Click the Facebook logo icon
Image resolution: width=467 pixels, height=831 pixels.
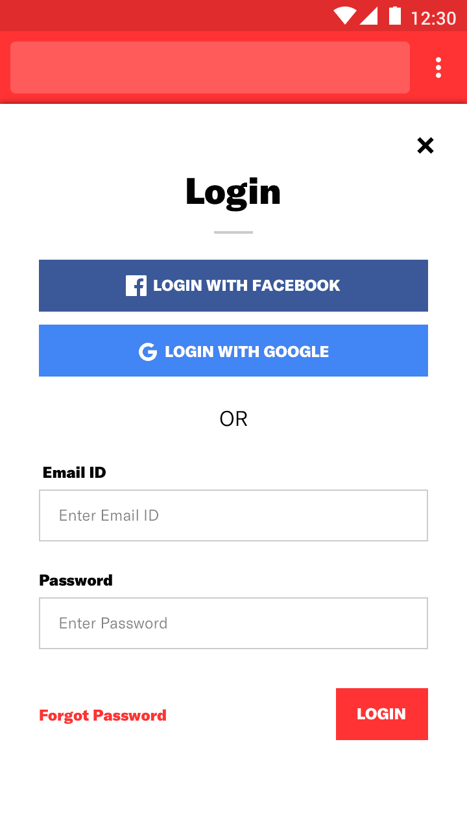pyautogui.click(x=136, y=286)
